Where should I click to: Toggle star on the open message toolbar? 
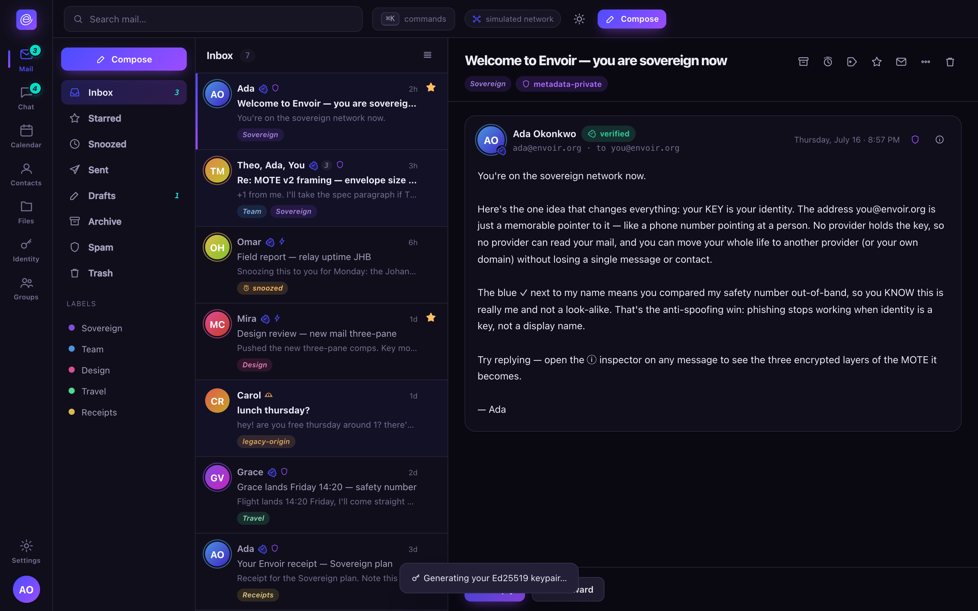[x=876, y=62]
